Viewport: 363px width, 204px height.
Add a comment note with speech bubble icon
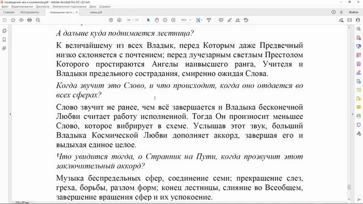coord(221,20)
